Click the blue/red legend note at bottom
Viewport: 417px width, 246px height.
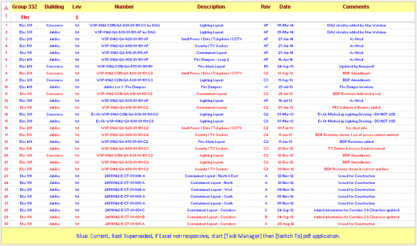[208, 236]
